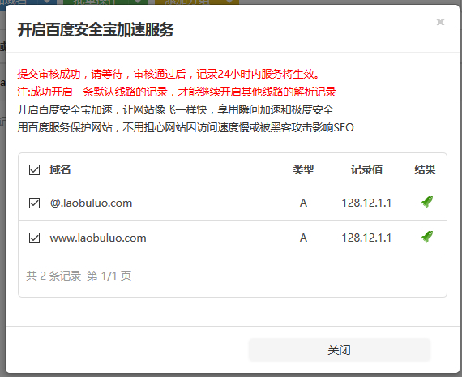The width and height of the screenshot is (462, 377).
Task: Click the line 用百度服务保护网站 about SEO
Action: (x=186, y=127)
